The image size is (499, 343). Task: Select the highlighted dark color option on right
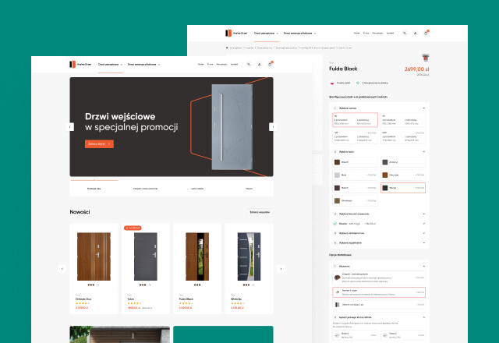tap(403, 187)
